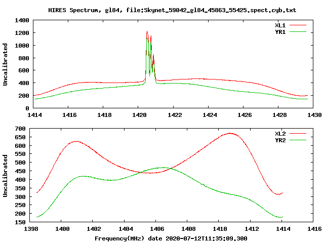Click the green YR2 peak near 1406.5 MHz
Viewport: 324px width, 243px height.
tap(163, 168)
